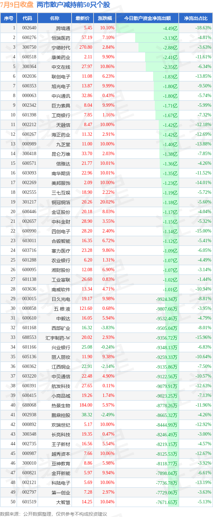Select stock name 中文在线

point(61,67)
